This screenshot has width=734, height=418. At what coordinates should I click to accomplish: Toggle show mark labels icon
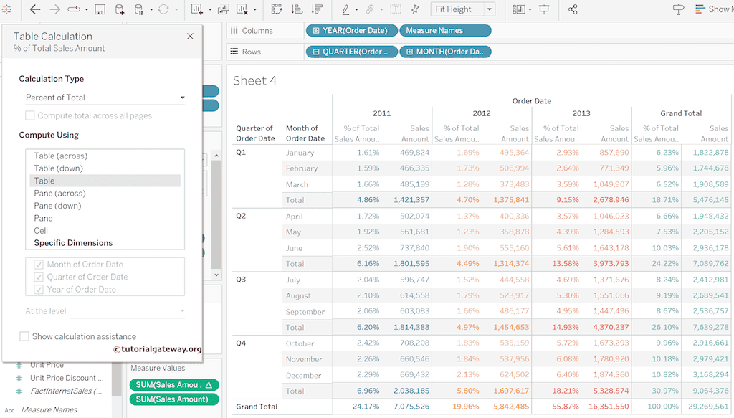point(396,9)
